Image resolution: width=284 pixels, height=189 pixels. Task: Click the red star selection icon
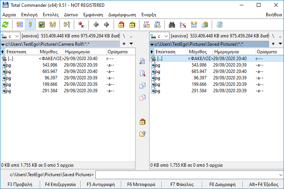point(81,25)
